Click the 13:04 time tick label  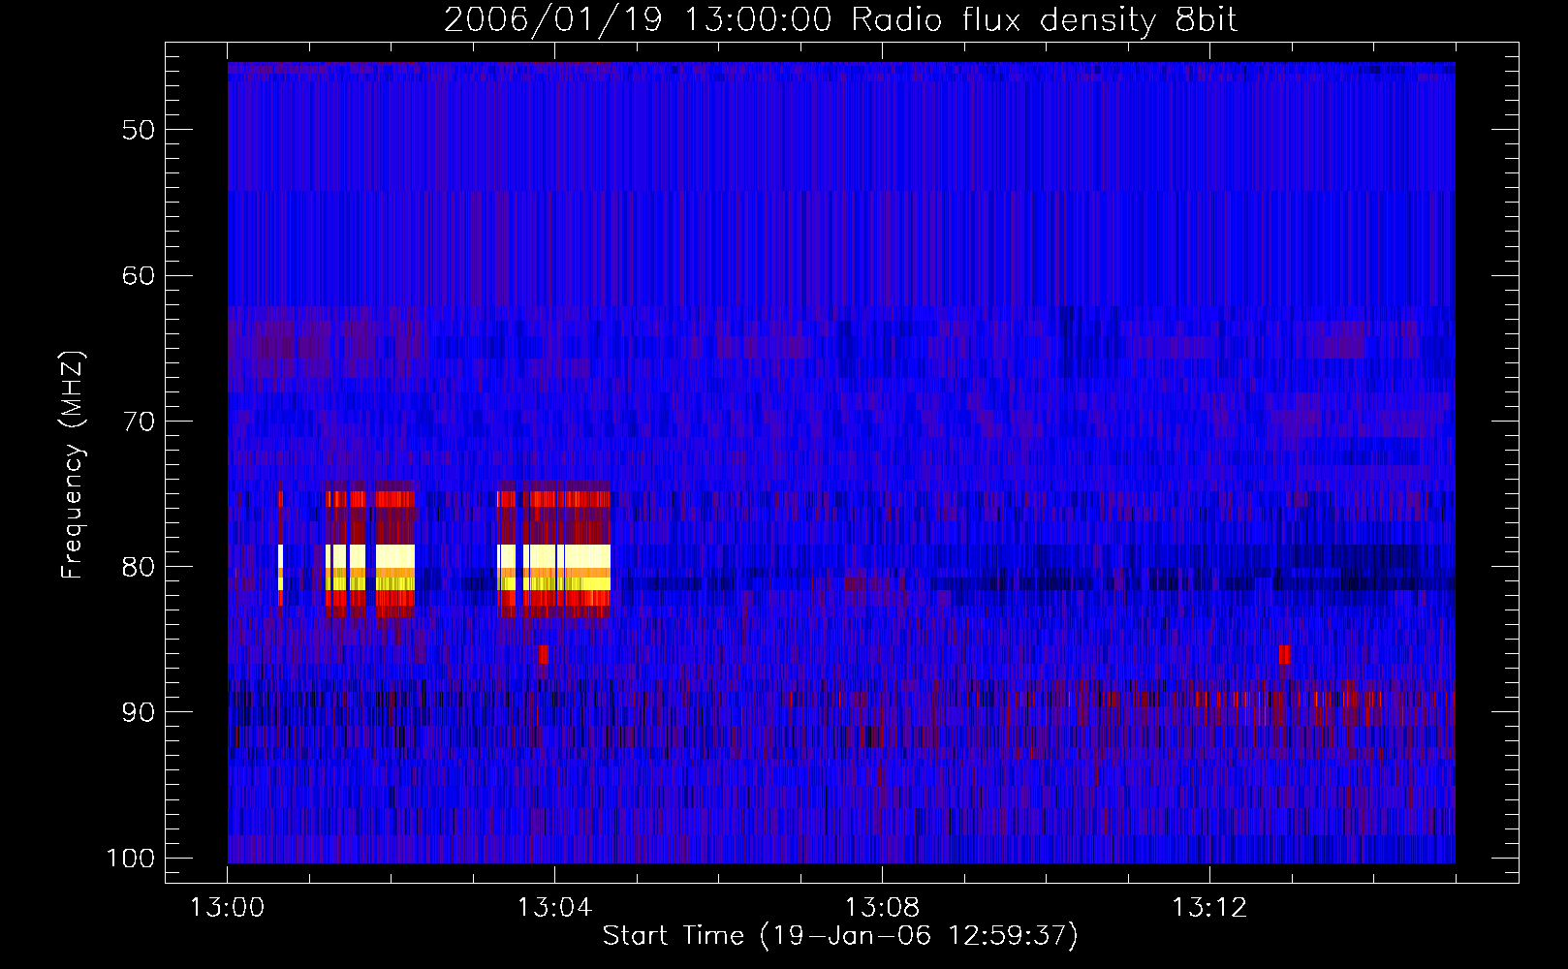[x=554, y=908]
